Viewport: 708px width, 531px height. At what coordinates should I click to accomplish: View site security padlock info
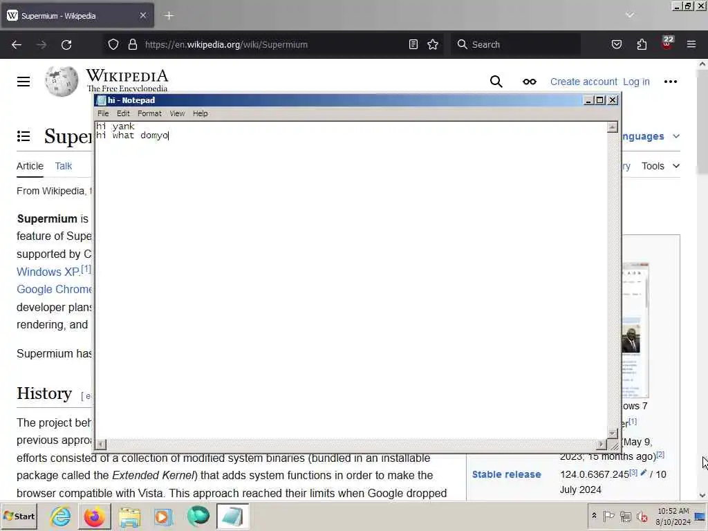pos(132,44)
